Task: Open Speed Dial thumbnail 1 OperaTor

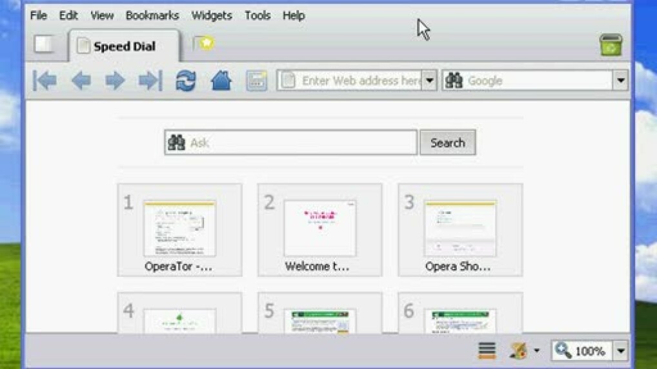Action: pyautogui.click(x=179, y=230)
